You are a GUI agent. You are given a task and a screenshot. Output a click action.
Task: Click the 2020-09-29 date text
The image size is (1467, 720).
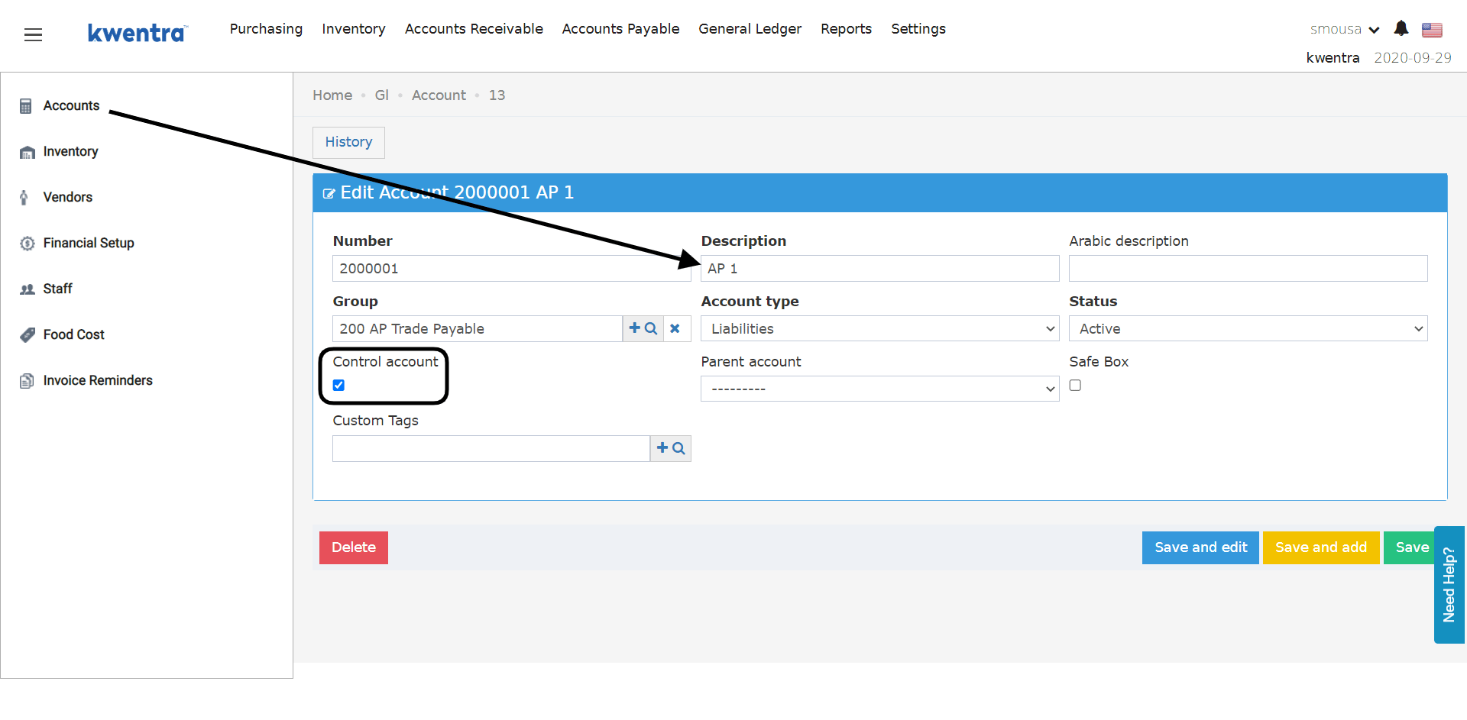(1412, 58)
